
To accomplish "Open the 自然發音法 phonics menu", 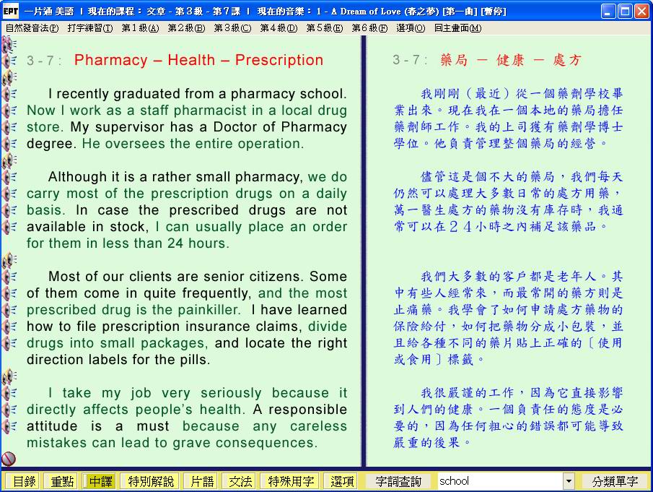I will pyautogui.click(x=32, y=28).
